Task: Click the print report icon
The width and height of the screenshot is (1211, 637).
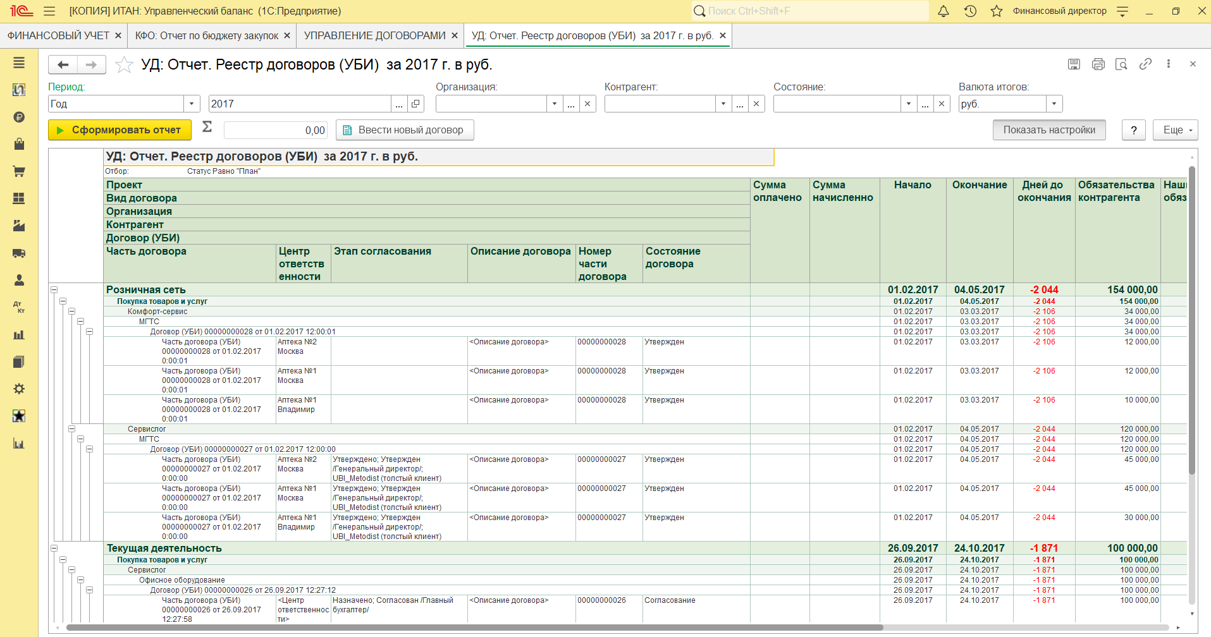Action: click(x=1098, y=64)
